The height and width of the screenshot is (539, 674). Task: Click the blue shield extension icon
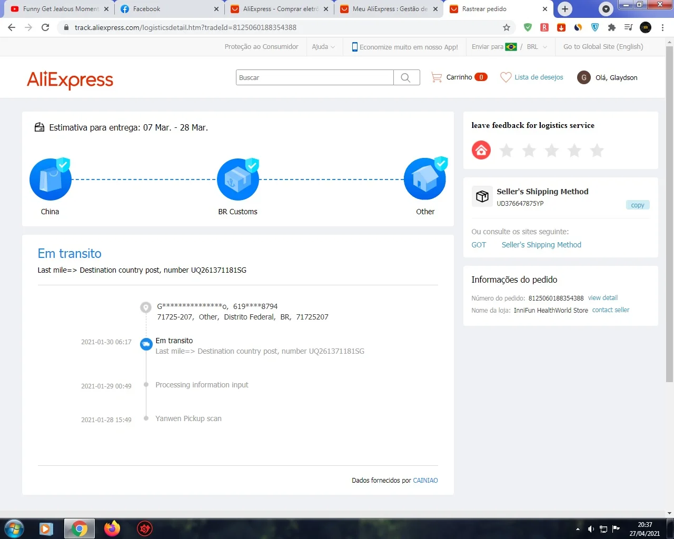pos(595,27)
